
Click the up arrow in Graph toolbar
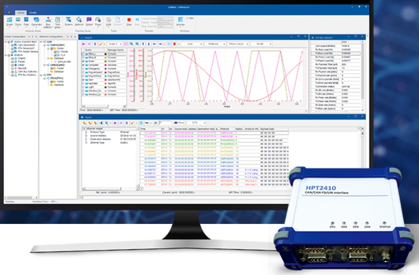(143, 44)
